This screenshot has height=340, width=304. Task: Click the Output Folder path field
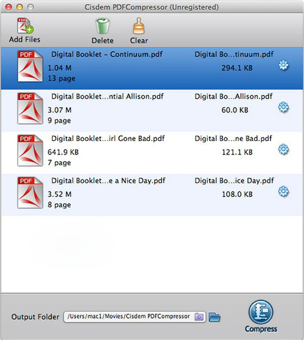point(134,317)
